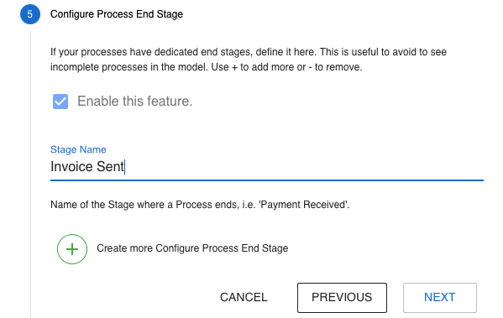The width and height of the screenshot is (503, 318).
Task: Click the Stage Name input field
Action: point(267,167)
